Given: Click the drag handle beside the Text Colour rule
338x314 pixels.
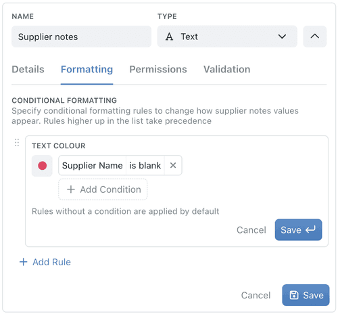Looking at the screenshot, I should tap(17, 143).
